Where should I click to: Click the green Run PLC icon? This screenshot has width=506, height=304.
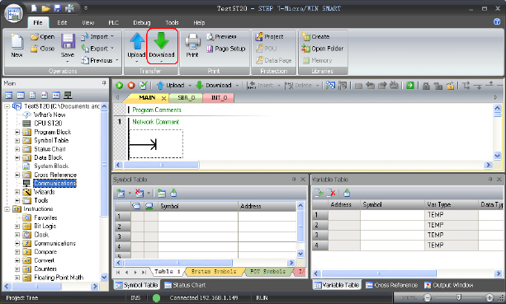click(x=120, y=86)
